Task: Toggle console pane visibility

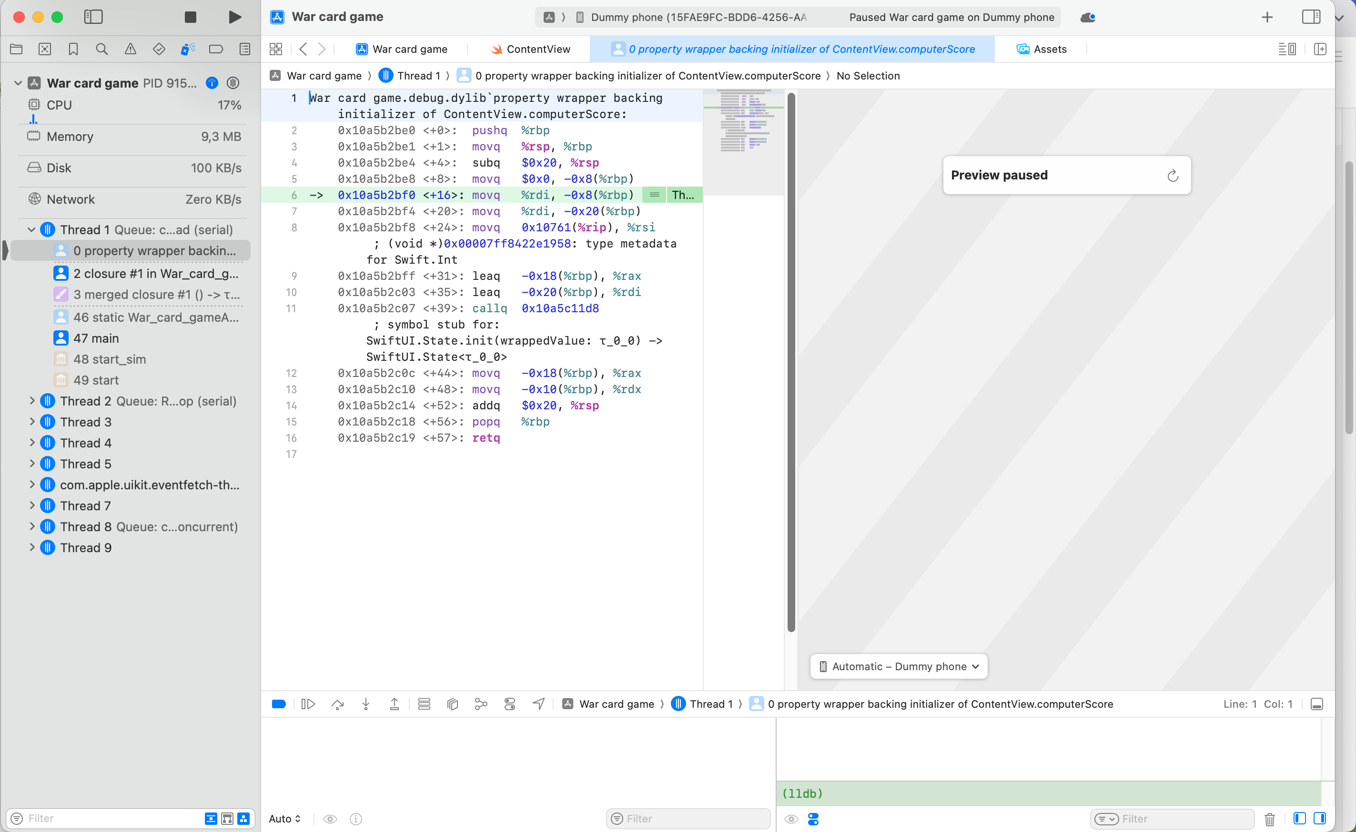Action: click(1320, 818)
